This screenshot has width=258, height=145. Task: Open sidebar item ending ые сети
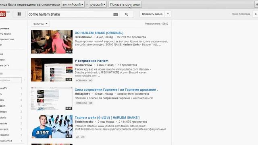pos(4,65)
